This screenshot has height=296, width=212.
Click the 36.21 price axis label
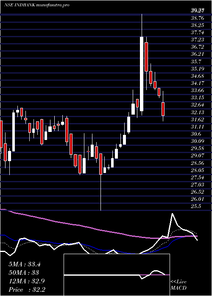tap(198, 54)
